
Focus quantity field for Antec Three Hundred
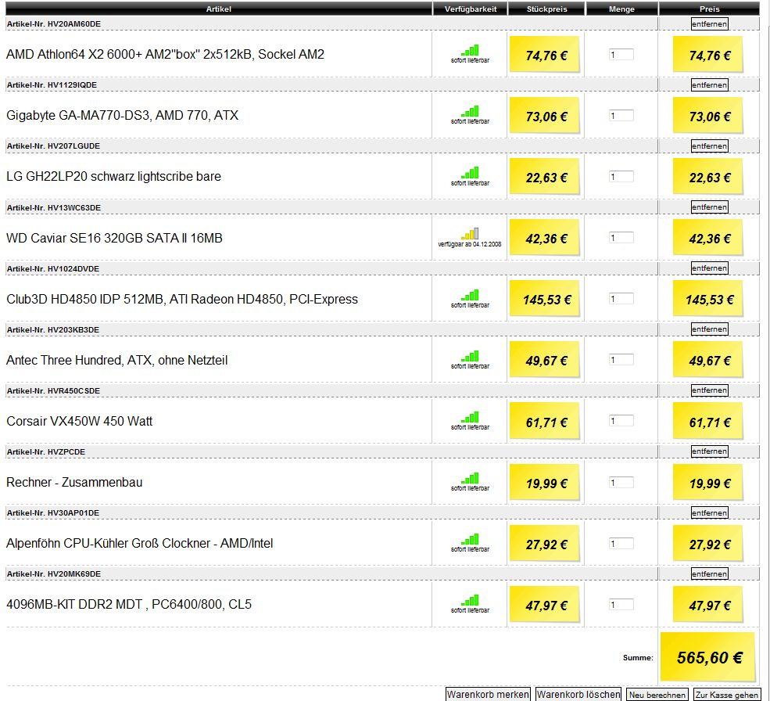click(621, 360)
